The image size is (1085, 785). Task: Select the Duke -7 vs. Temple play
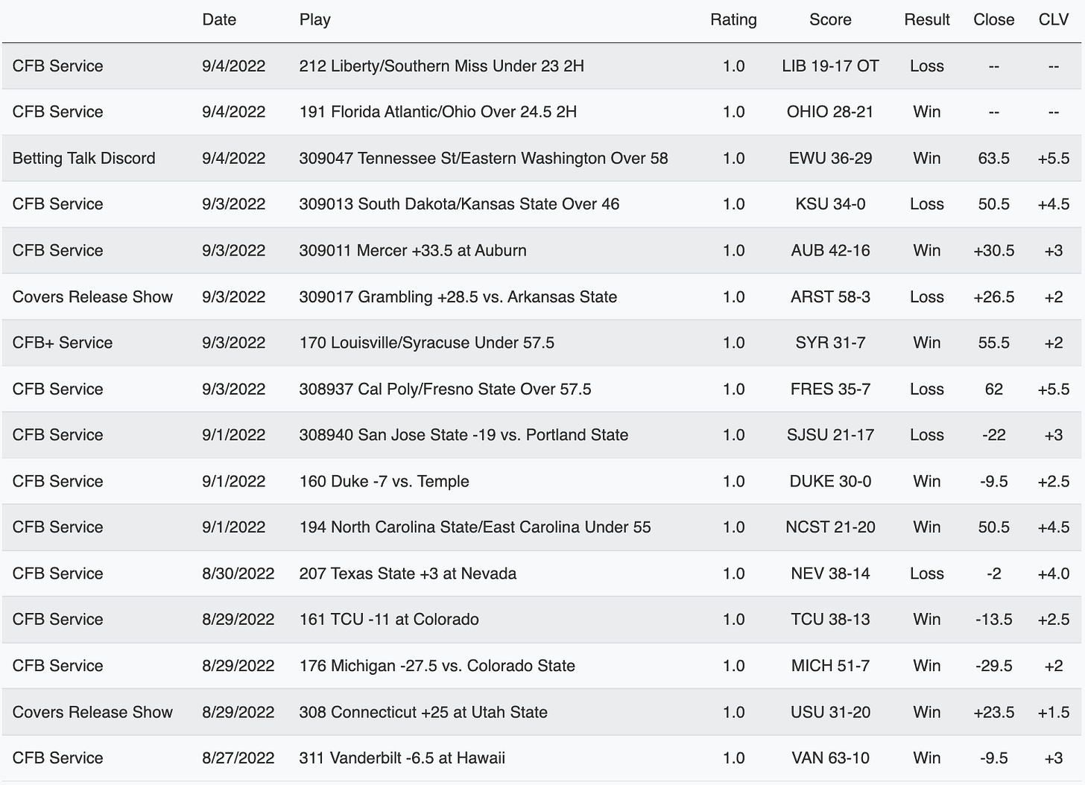(385, 482)
